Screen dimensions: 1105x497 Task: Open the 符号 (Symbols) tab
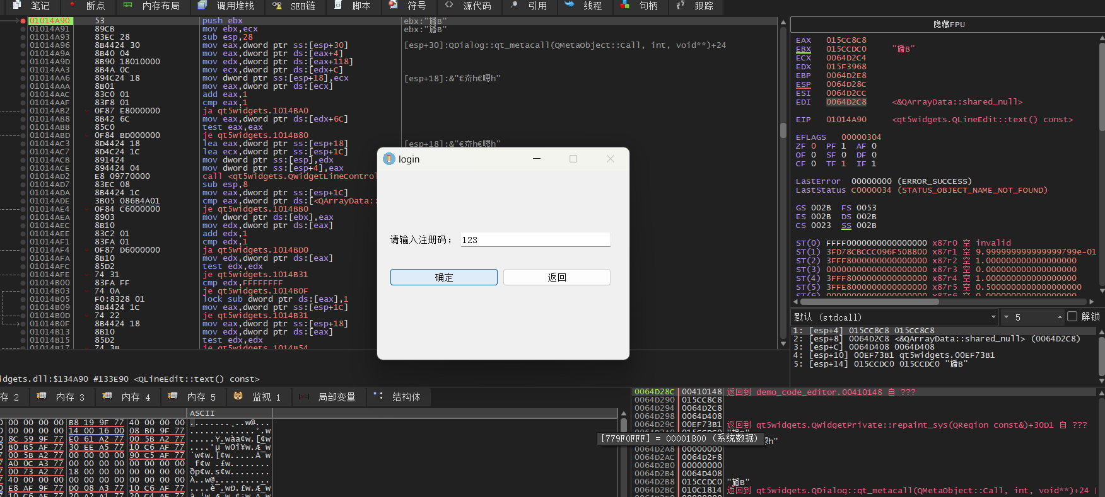tap(409, 6)
